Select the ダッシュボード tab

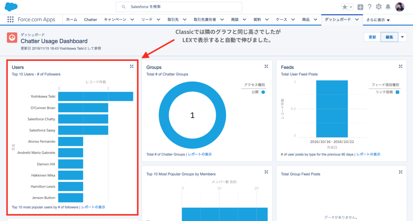coord(338,19)
